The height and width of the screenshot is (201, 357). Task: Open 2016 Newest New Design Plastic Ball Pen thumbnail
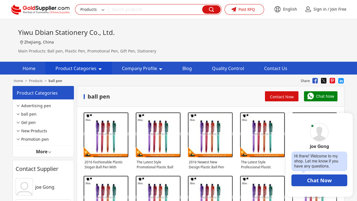click(210, 135)
